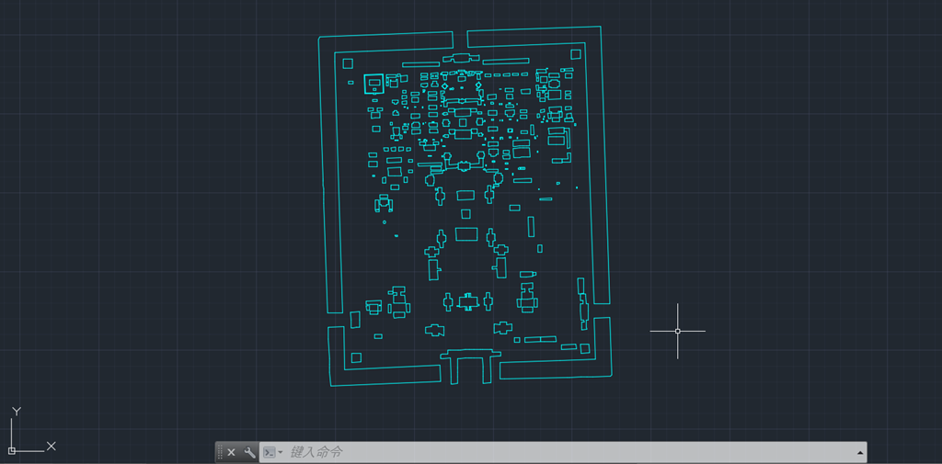Select the bottom gate structure outline

(470, 353)
